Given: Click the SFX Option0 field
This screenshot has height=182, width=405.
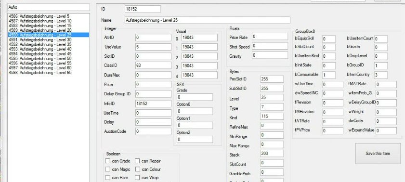Looking at the screenshot, I should 195,111.
